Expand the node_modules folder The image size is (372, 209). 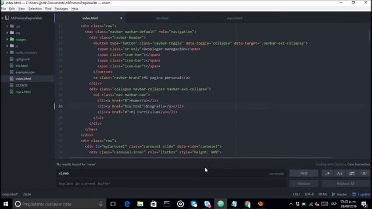tap(7, 52)
